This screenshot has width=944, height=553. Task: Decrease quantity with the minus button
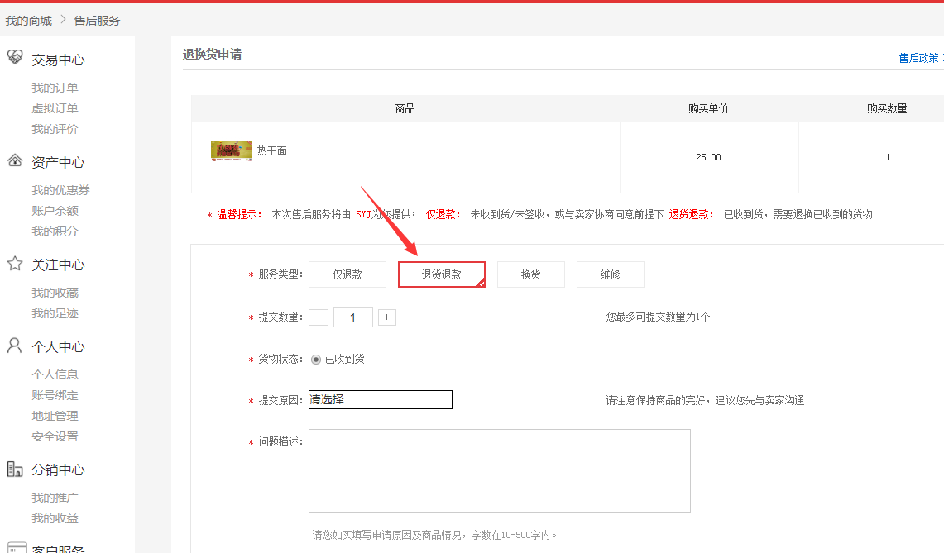pos(319,317)
